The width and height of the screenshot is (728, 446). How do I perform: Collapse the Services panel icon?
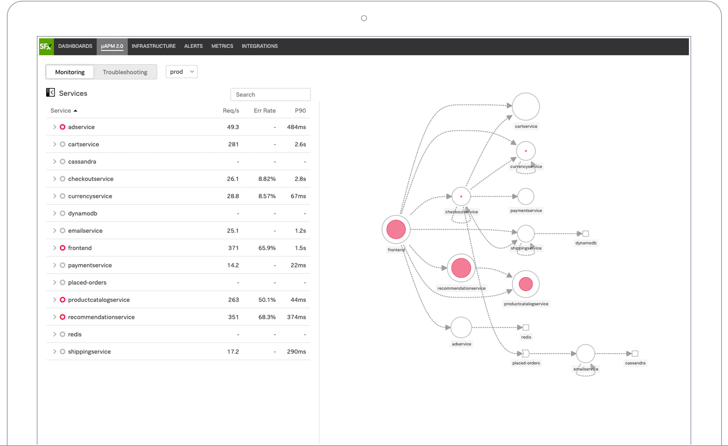[50, 93]
